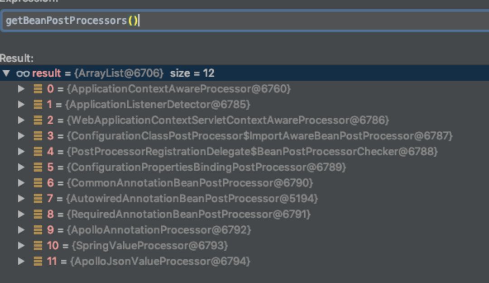Select the CommonAnnotationBeanPostProcessor entry
Viewport: 489px width, 283px height.
pos(189,183)
